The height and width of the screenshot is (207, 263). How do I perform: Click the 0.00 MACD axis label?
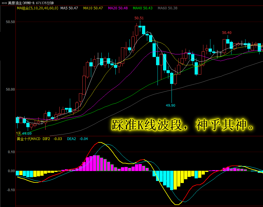pyautogui.click(x=11, y=171)
